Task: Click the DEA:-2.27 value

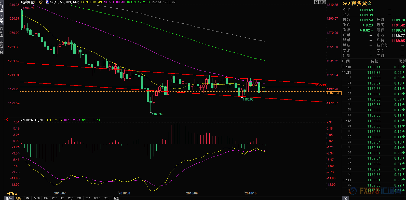Action: (x=72, y=120)
